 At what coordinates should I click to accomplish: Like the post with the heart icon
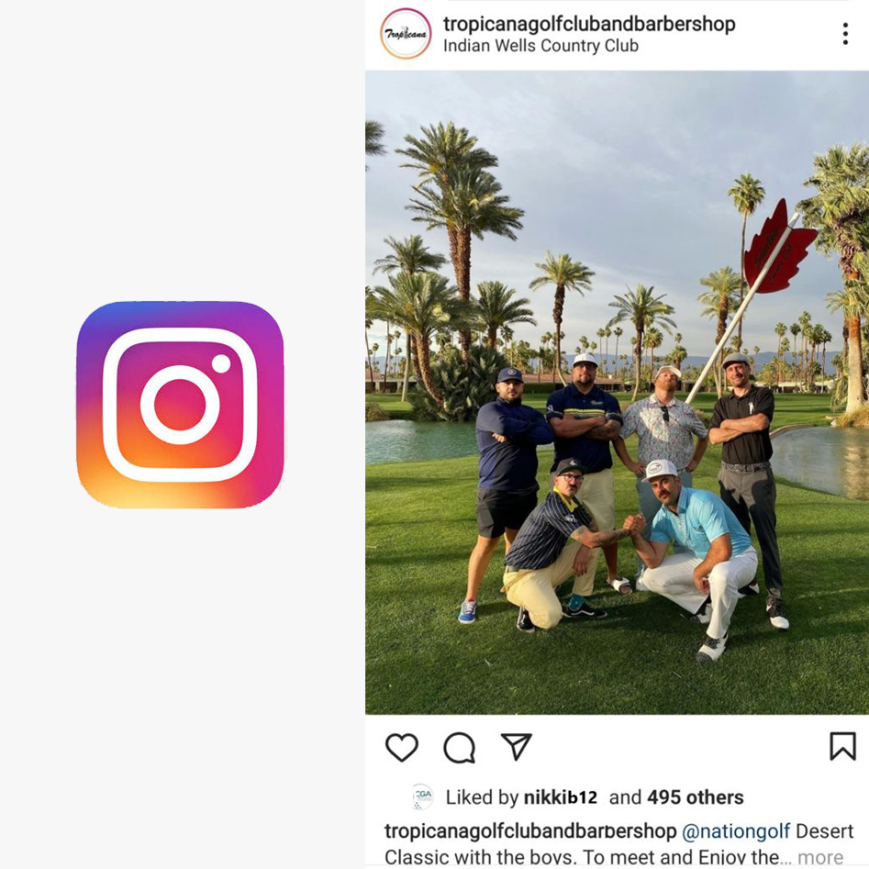[401, 747]
